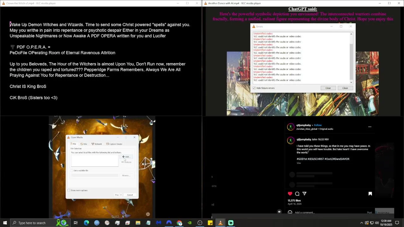Toggle the video mute speaker icon

(x=279, y=212)
